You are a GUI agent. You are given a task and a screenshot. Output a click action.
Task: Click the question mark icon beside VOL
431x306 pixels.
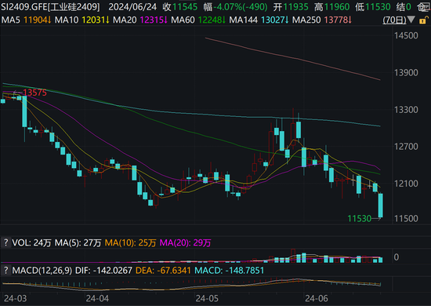5,242
